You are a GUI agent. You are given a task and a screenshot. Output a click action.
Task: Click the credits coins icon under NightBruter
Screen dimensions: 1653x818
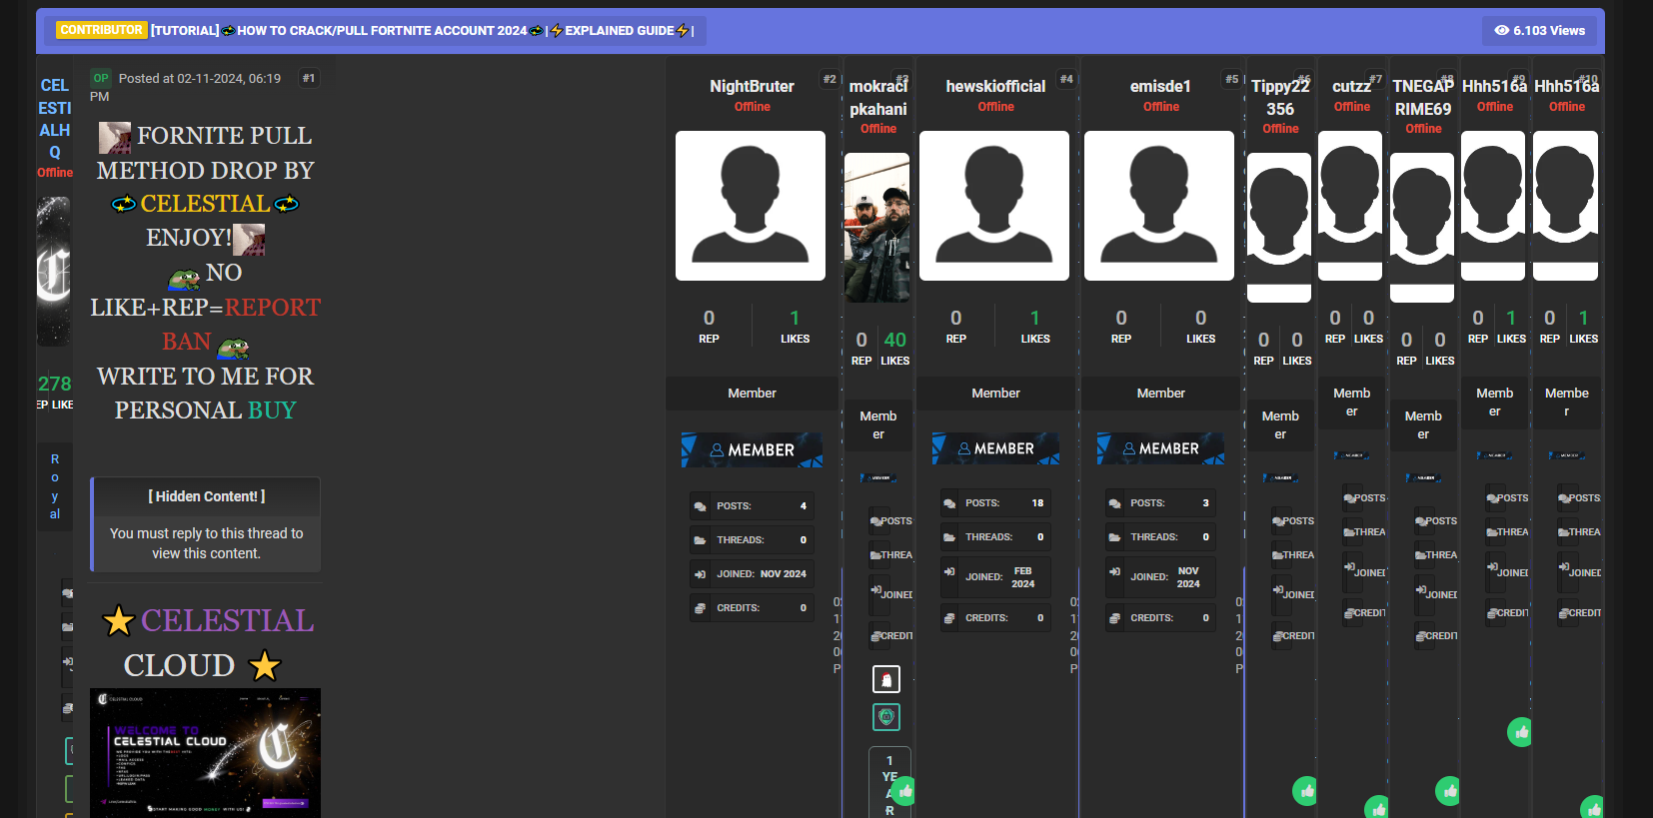click(700, 608)
